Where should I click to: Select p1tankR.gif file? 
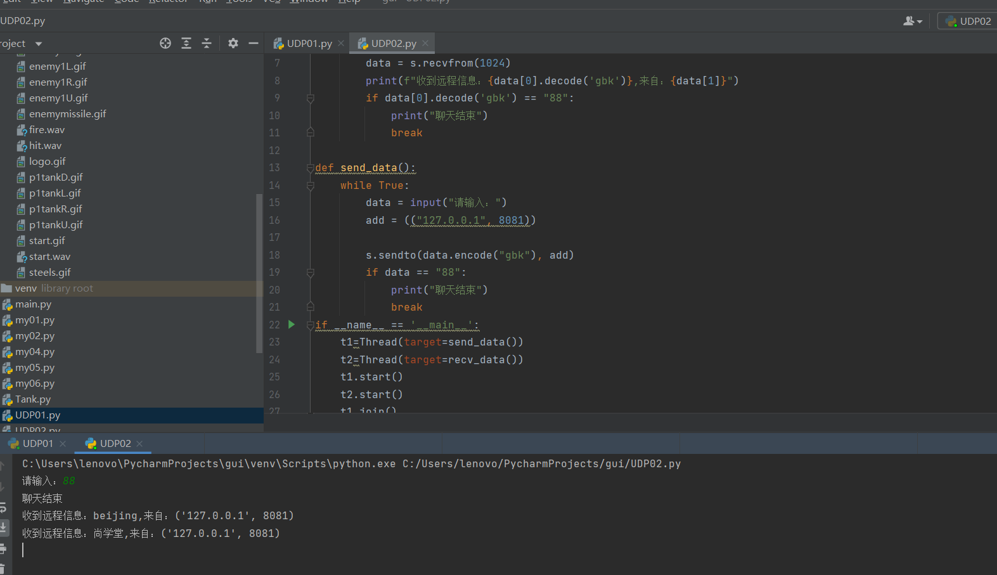tap(55, 209)
